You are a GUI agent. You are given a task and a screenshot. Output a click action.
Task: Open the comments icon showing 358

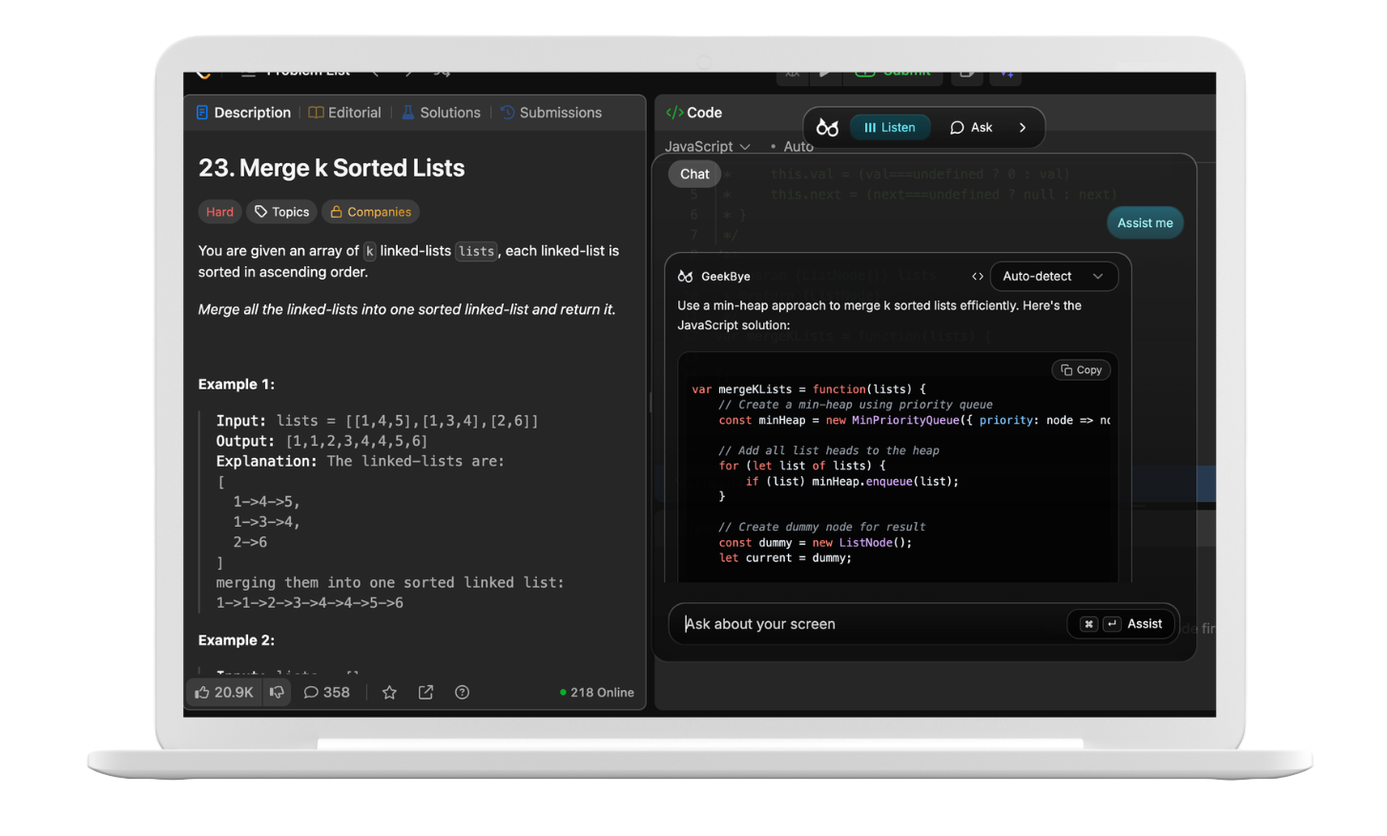pyautogui.click(x=325, y=692)
